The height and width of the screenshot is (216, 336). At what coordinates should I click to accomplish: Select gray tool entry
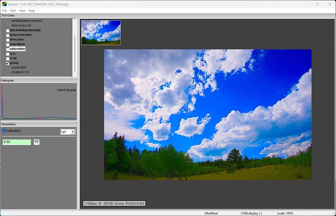point(13,54)
